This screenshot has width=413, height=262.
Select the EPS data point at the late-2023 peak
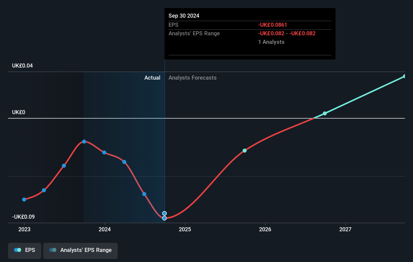tap(84, 142)
